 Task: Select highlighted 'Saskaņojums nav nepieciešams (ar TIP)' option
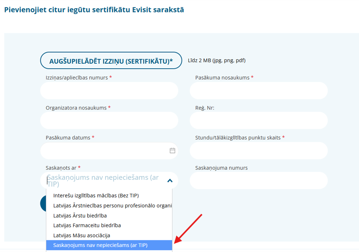[x=100, y=245]
